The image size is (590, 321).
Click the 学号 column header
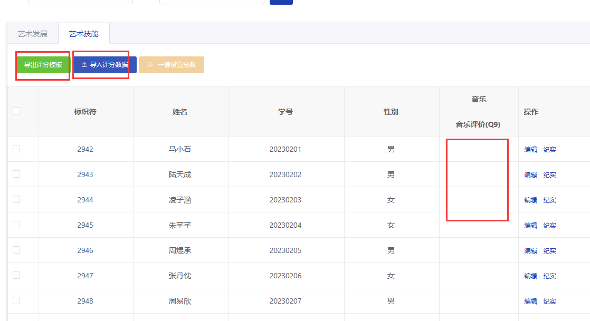pos(285,112)
